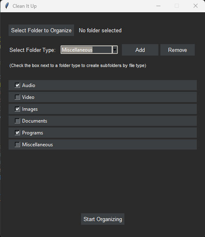Click the Clean It Up window title
Screen dimensions: 205x237
tap(25, 6)
